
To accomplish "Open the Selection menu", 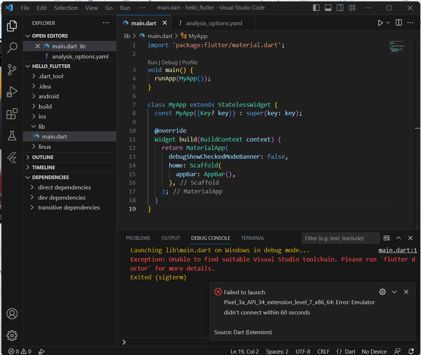I will [66, 8].
